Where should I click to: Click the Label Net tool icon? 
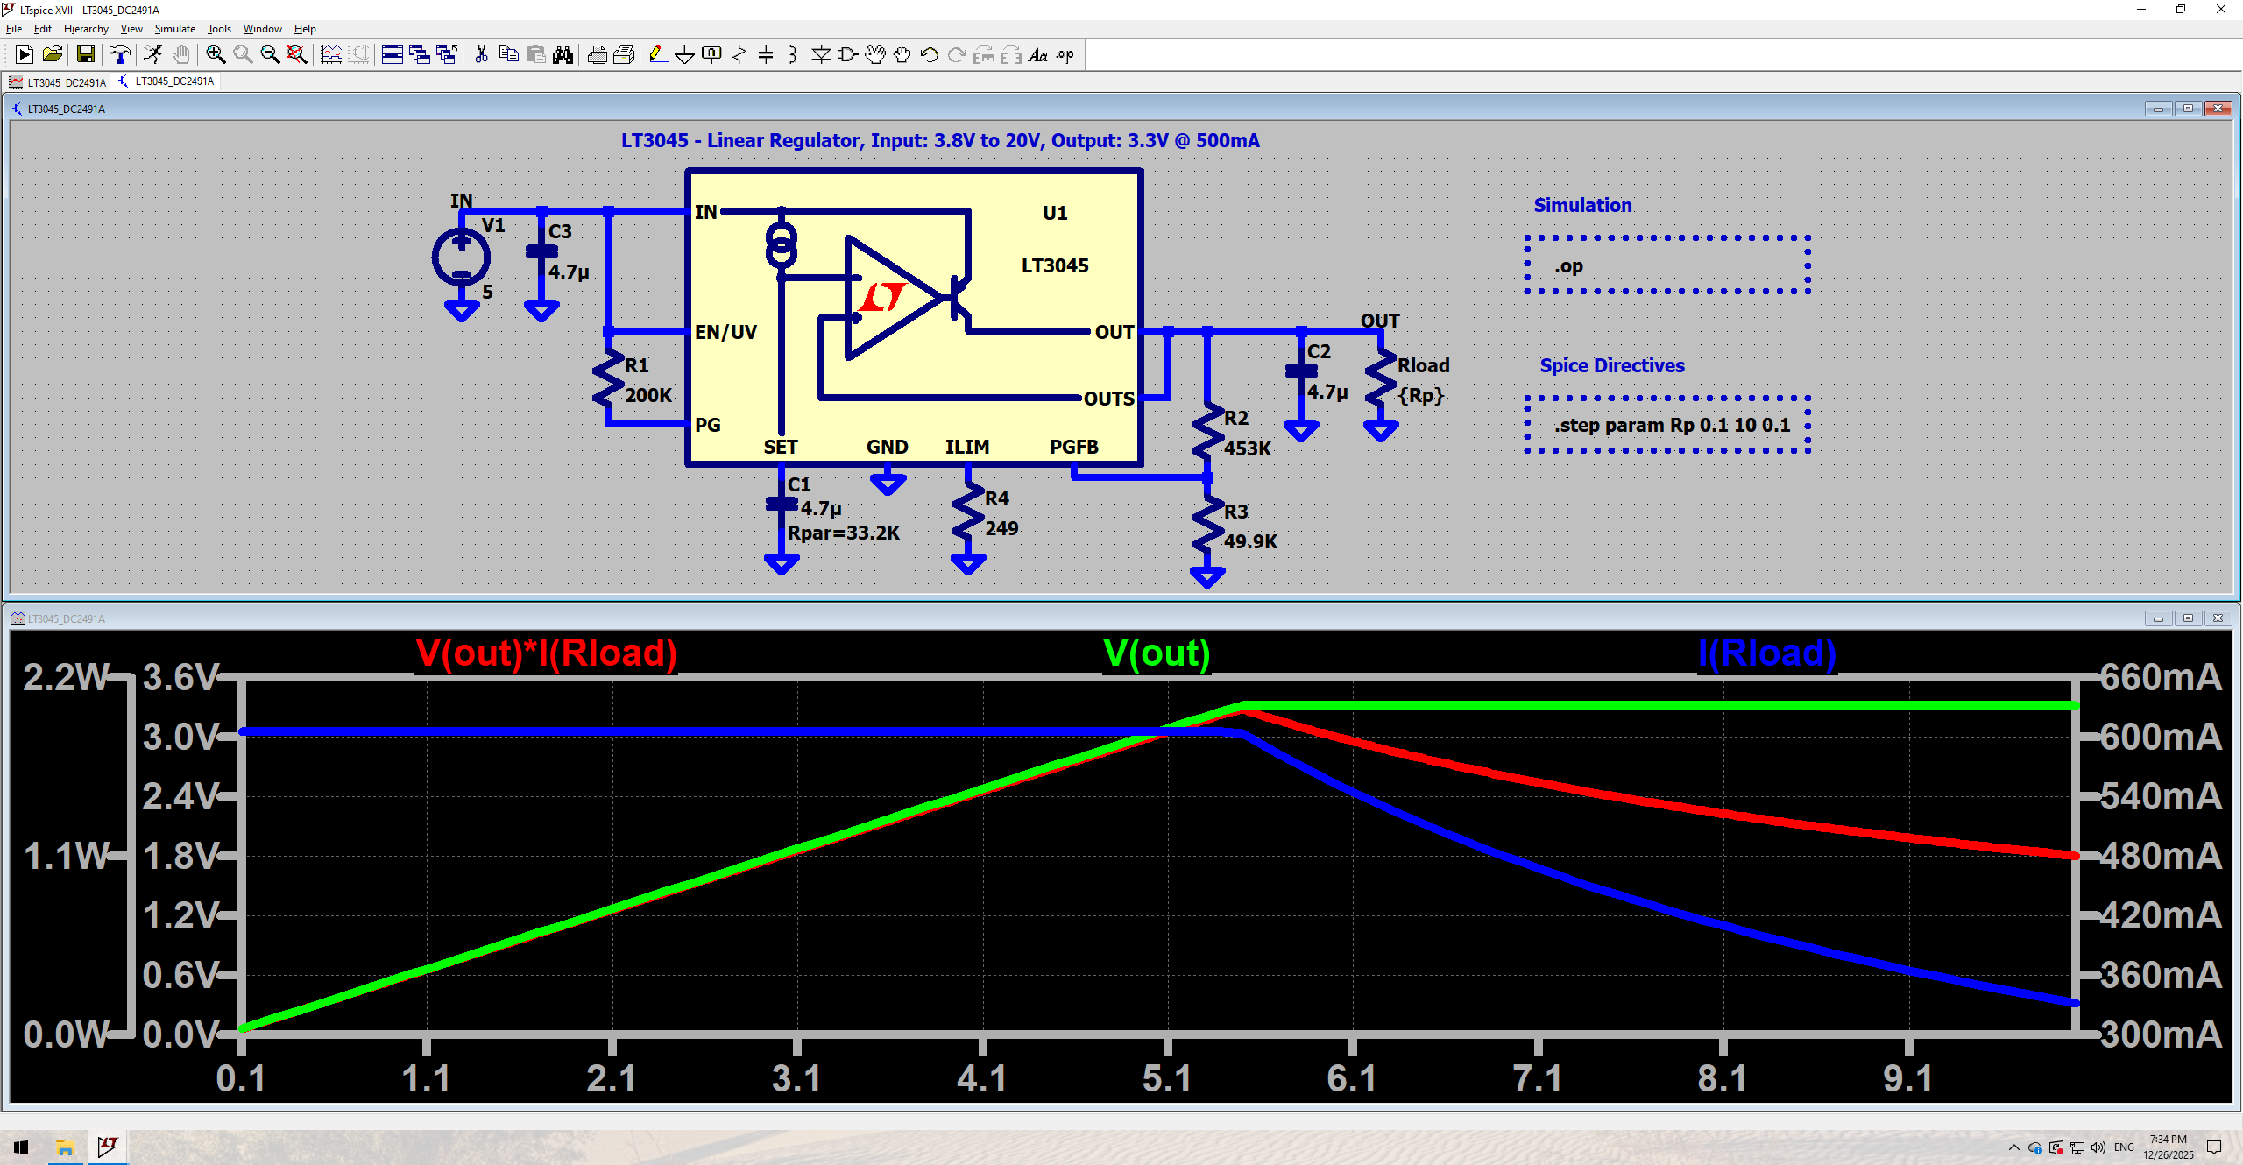pyautogui.click(x=711, y=54)
